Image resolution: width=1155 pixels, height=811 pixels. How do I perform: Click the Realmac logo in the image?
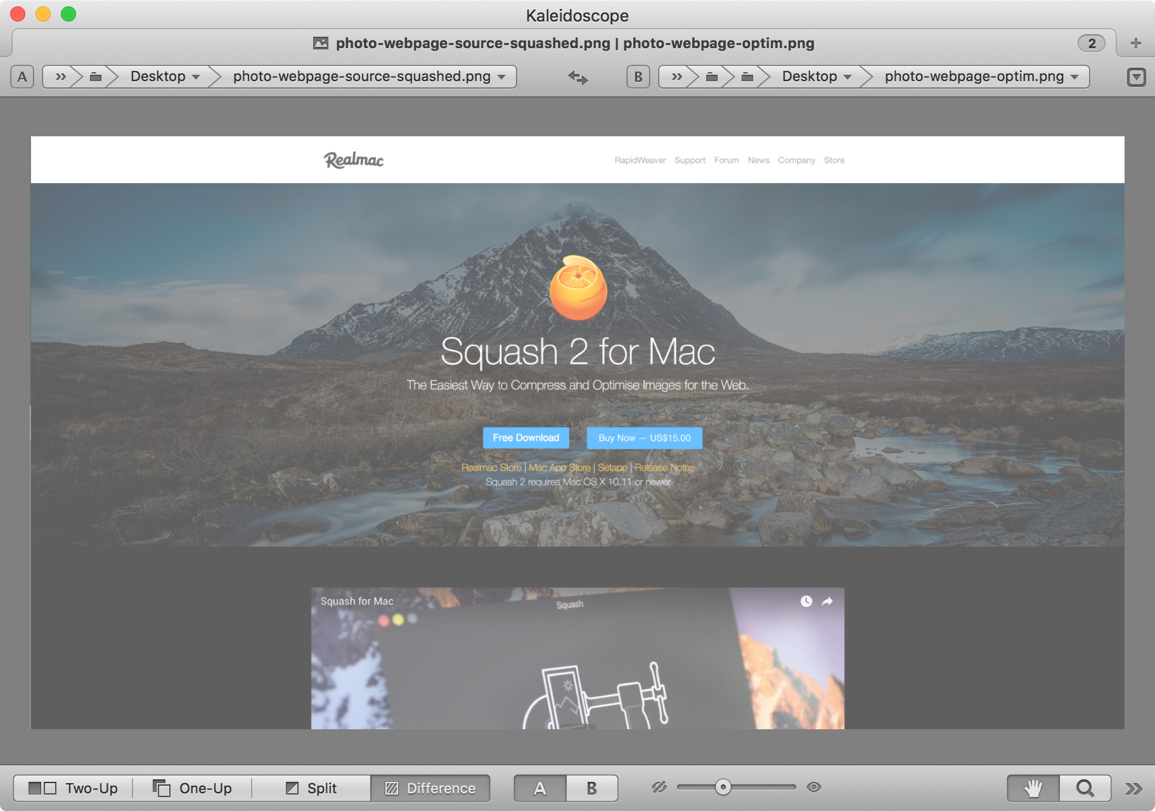354,160
